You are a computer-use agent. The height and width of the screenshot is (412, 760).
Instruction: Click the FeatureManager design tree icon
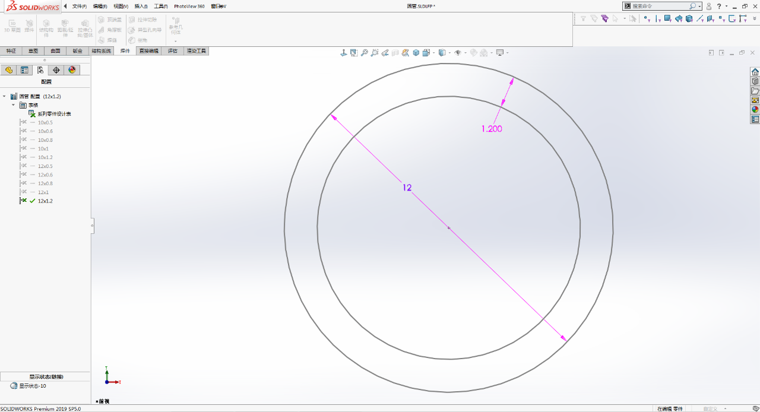point(9,70)
